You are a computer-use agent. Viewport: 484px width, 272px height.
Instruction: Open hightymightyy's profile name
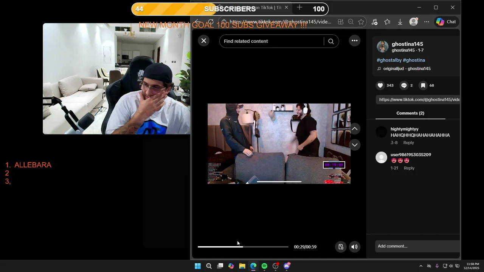(404, 129)
